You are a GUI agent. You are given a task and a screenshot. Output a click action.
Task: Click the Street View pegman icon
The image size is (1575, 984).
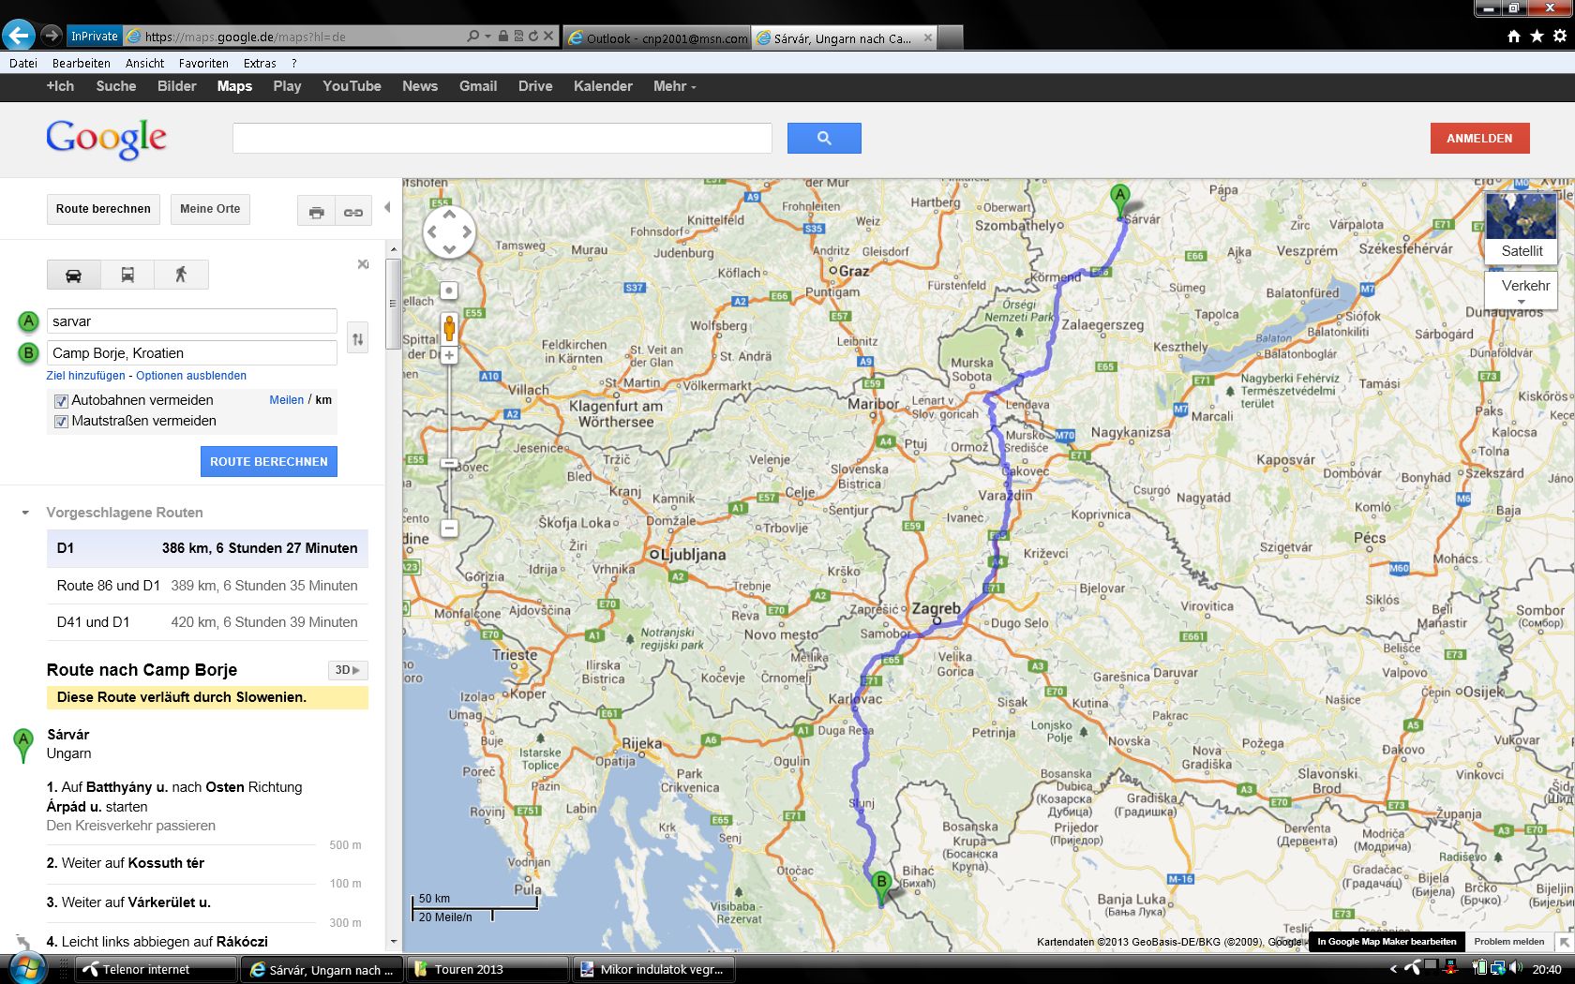click(449, 327)
